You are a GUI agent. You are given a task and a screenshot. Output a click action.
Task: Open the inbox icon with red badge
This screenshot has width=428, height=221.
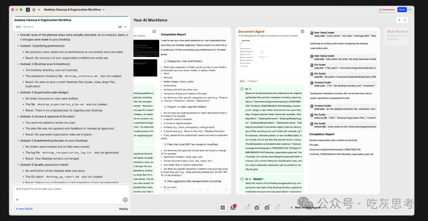[233, 208]
